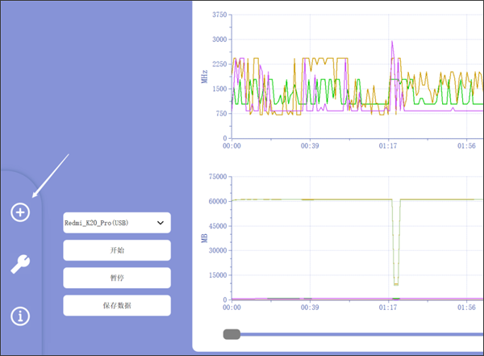Click the plus (add) sidebar icon
484x356 pixels.
tap(20, 212)
